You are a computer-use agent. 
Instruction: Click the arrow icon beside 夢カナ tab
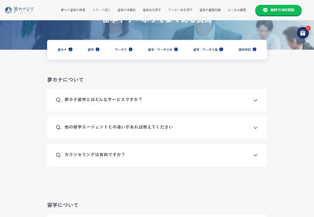[x=71, y=49]
